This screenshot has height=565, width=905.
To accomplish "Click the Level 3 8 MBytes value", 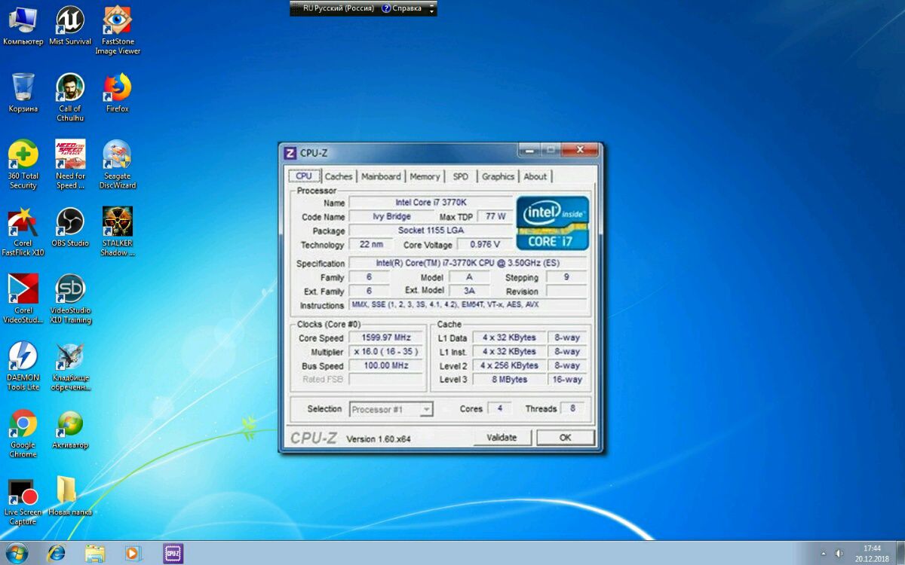I will click(509, 380).
